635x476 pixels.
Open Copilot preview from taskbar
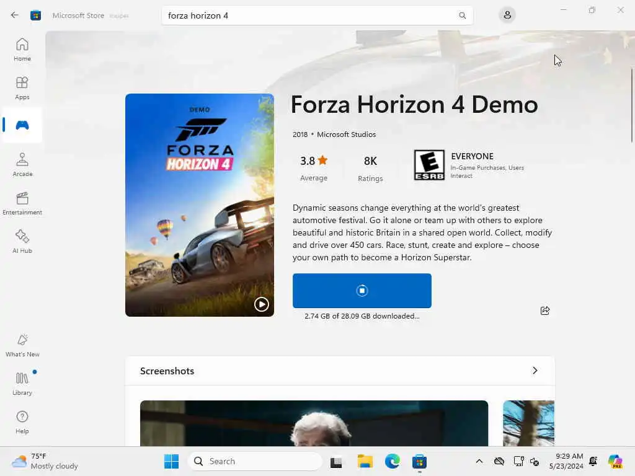pyautogui.click(x=615, y=461)
